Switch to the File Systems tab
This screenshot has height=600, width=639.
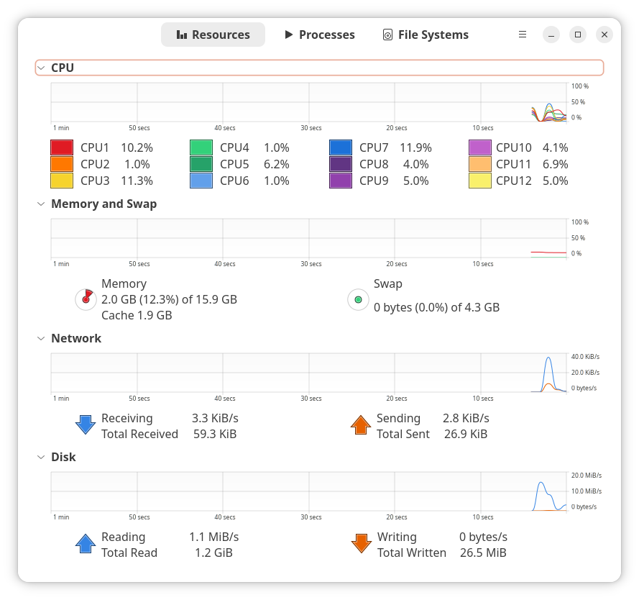click(x=426, y=35)
